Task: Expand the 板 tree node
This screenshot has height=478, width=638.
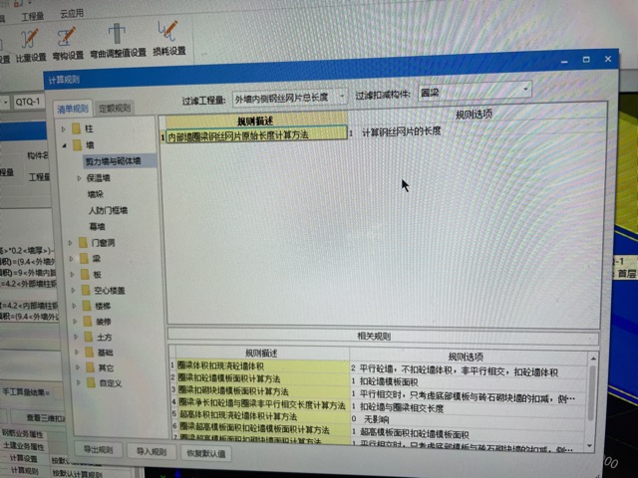Action: [73, 275]
